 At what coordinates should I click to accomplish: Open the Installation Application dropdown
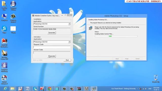tap(69, 24)
